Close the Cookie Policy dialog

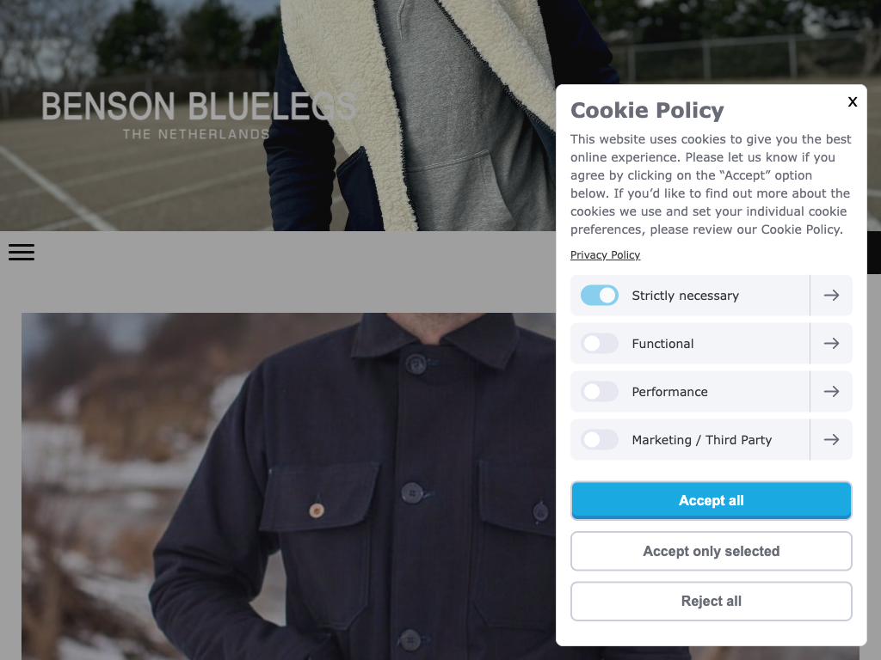point(853,101)
